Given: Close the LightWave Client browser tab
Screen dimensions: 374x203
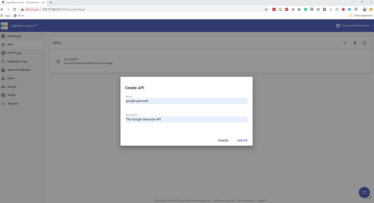Looking at the screenshot, I should pyautogui.click(x=43, y=3).
